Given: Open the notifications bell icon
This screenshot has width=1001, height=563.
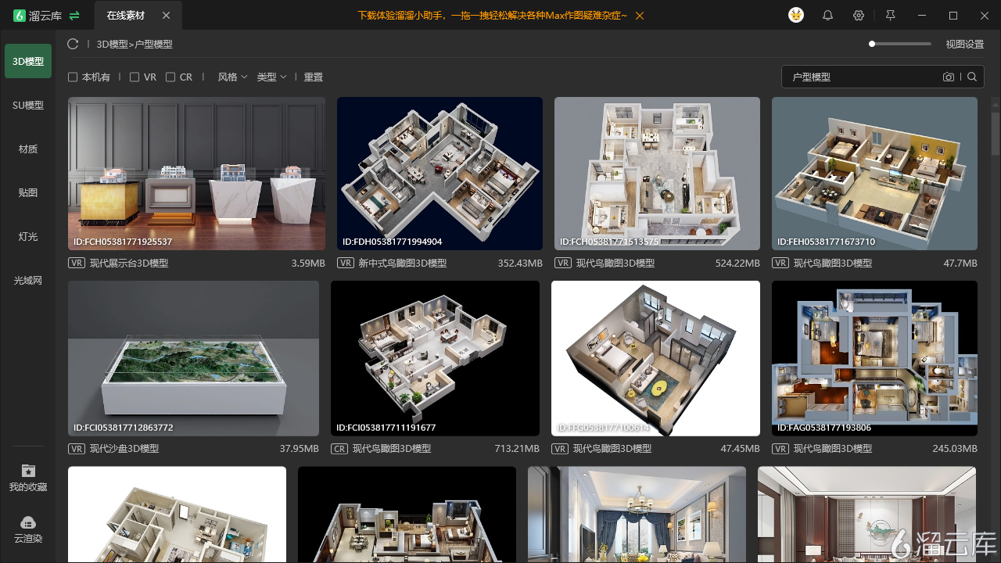Looking at the screenshot, I should 827,16.
